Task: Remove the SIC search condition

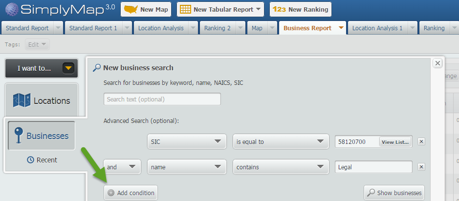Action: click(422, 142)
